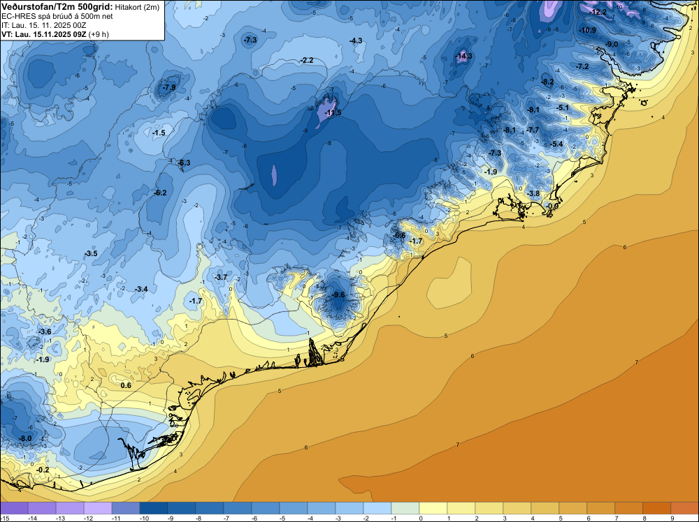Click the -6.2 temperature label
Screen dimensions: 699x522
tap(160, 193)
